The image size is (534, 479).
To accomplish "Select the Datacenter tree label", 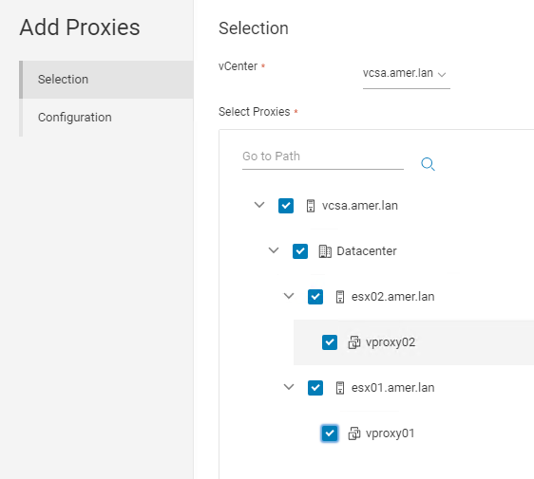I will 367,251.
